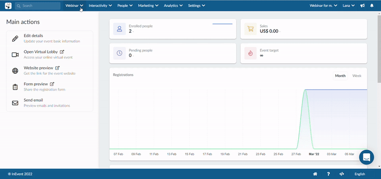Click the Event target flame icon

point(251,53)
